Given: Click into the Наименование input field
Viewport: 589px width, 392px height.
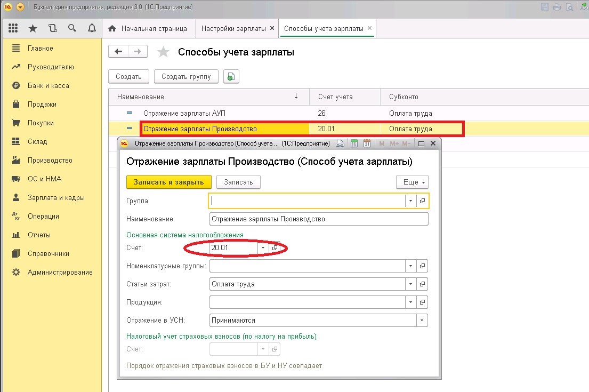Looking at the screenshot, I should (319, 219).
